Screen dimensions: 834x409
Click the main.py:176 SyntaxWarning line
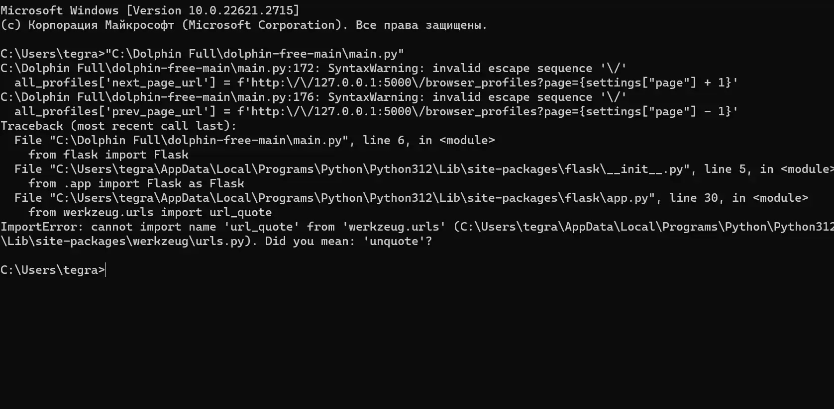(x=313, y=97)
